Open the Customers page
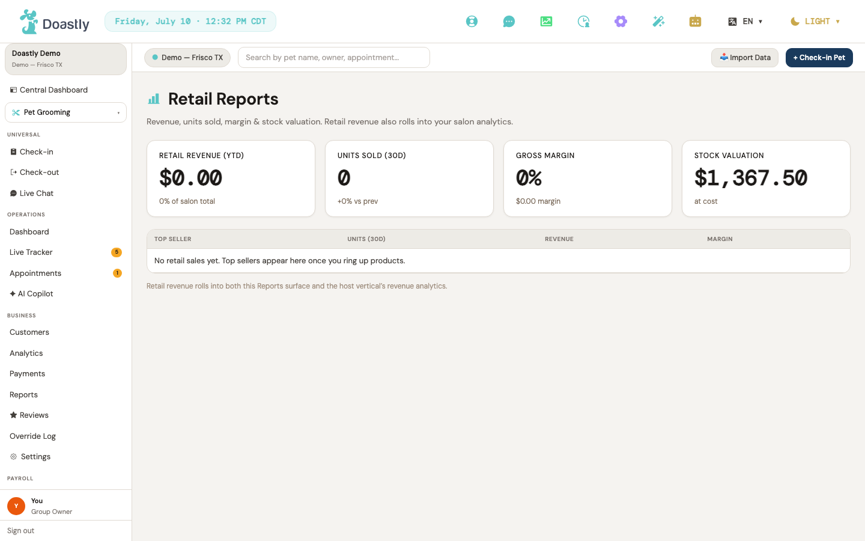The image size is (865, 541). [65, 332]
